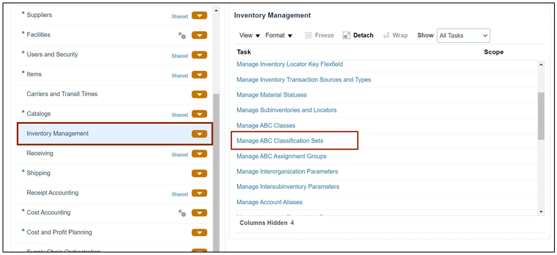Click the gear icon beside Cost Accounting

pyautogui.click(x=182, y=213)
